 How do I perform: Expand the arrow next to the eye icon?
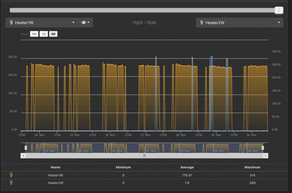pos(88,23)
